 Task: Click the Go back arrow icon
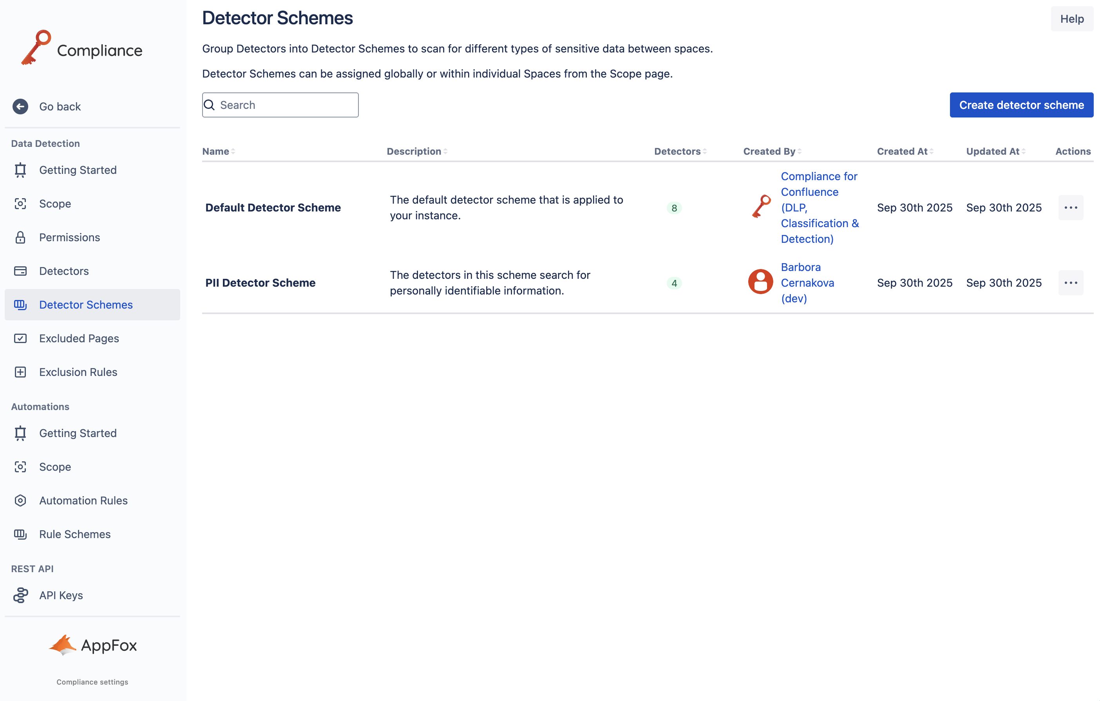pyautogui.click(x=20, y=107)
